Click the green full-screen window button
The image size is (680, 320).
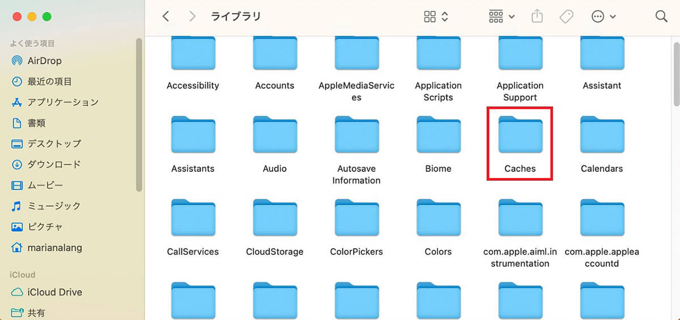(46, 16)
